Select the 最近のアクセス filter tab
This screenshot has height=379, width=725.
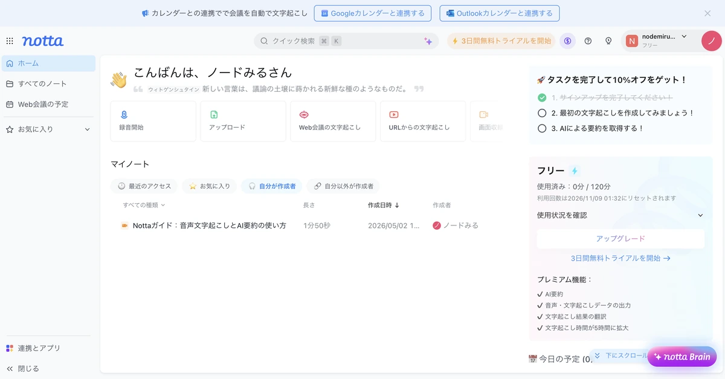coord(144,186)
